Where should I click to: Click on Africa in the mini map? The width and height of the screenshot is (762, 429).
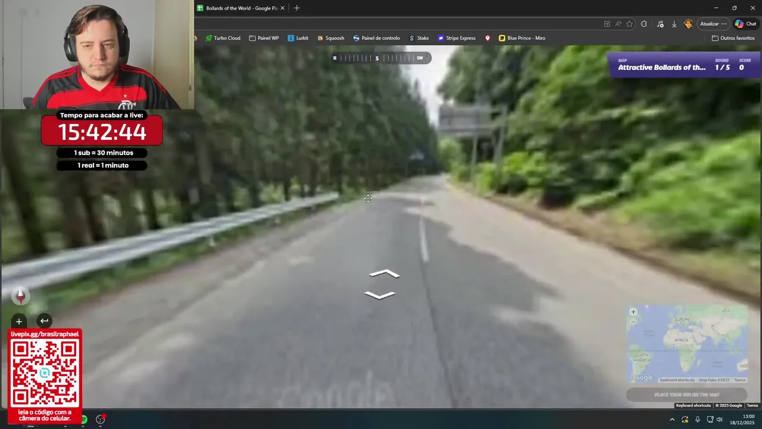tap(681, 340)
